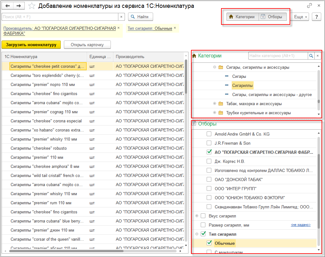Image resolution: width=325 pixels, height=257 pixels.
Task: Expand the Табак, махорка и аксессуары folder
Action: tap(214, 104)
